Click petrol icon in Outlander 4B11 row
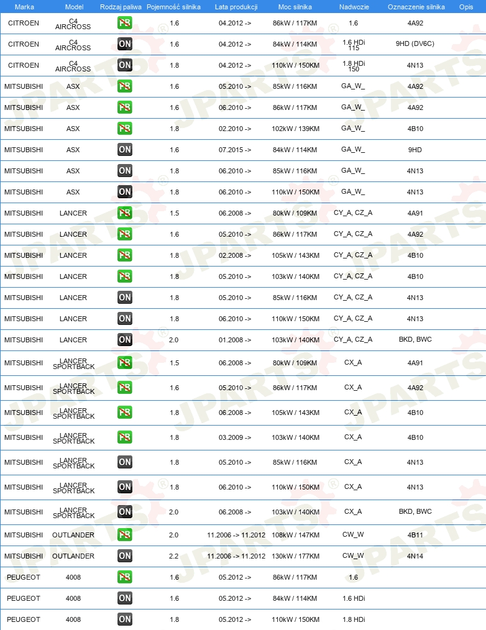 125,535
